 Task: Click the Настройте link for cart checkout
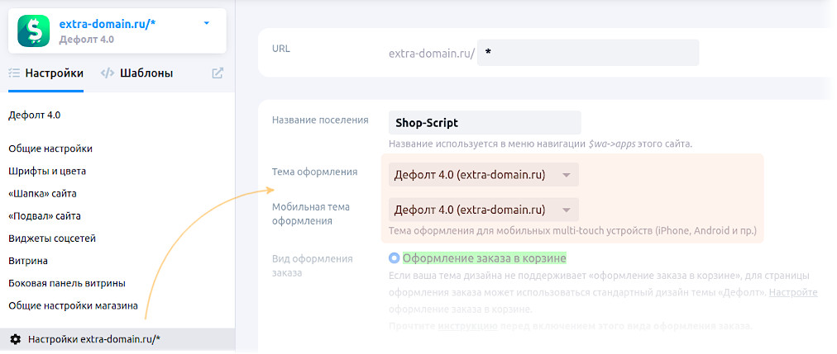pyautogui.click(x=794, y=293)
